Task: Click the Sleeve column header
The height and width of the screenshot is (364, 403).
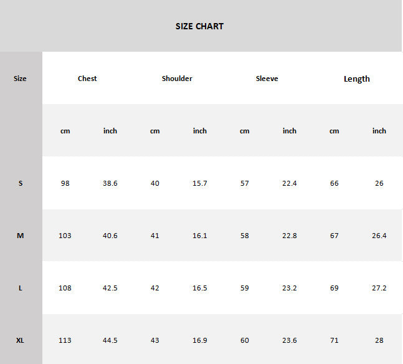Action: [267, 79]
